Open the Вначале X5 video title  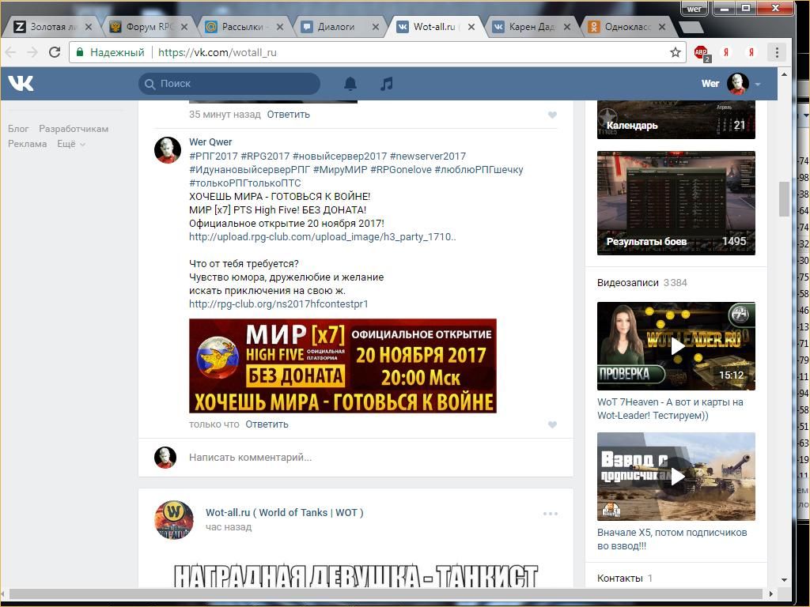coord(672,539)
